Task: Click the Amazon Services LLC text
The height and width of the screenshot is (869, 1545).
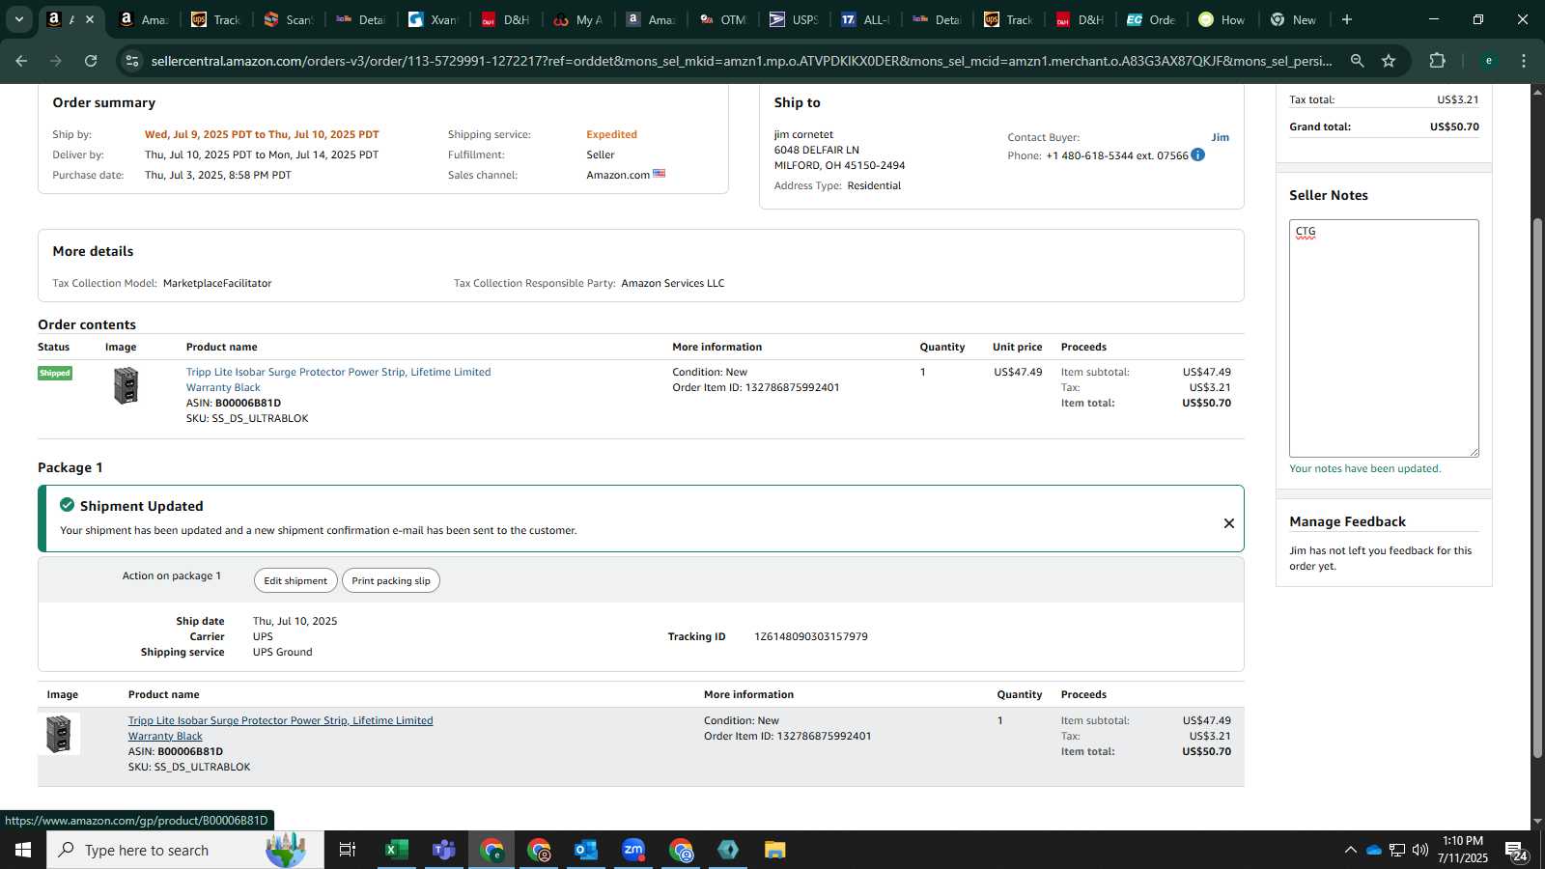Action: [673, 283]
